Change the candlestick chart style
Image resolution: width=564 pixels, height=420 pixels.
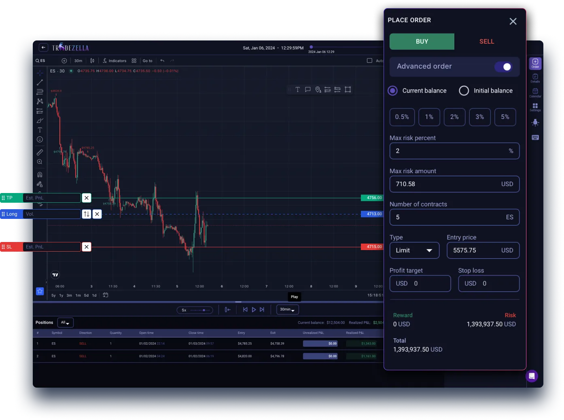click(x=92, y=61)
